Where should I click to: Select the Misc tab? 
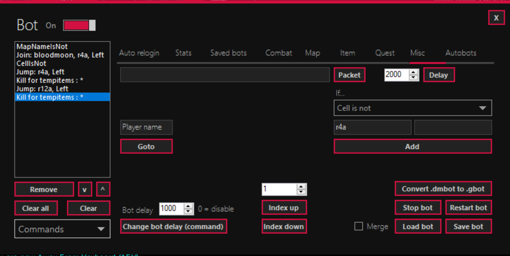pyautogui.click(x=418, y=53)
